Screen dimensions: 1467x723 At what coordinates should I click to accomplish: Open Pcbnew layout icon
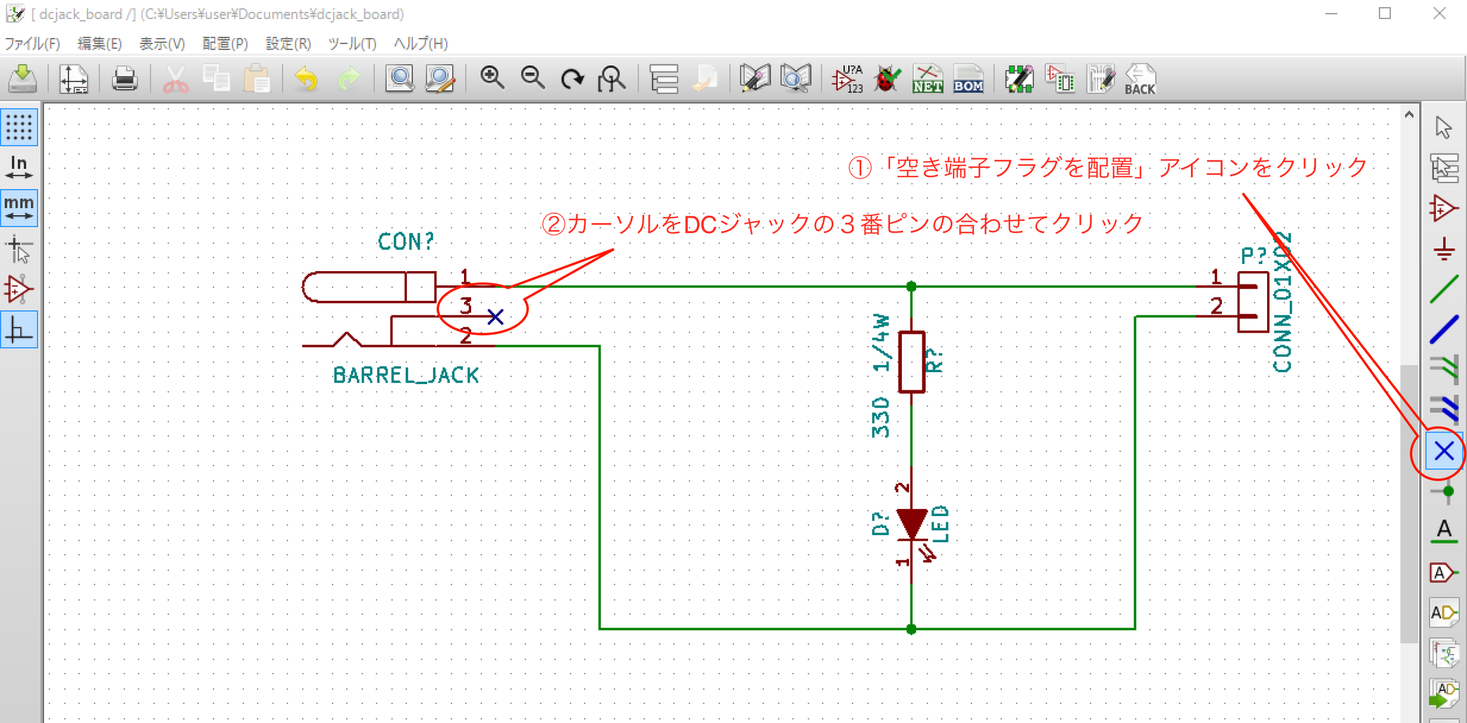click(1100, 78)
